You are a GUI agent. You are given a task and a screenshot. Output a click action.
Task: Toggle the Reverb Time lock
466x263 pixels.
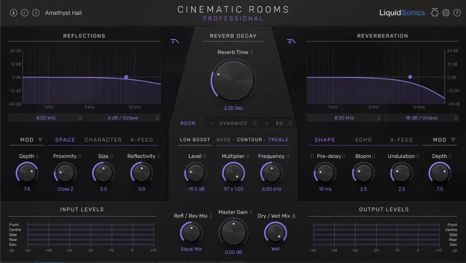(x=252, y=52)
